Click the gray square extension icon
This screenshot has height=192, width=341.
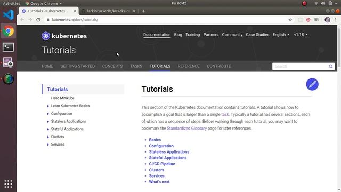pyautogui.click(x=300, y=20)
